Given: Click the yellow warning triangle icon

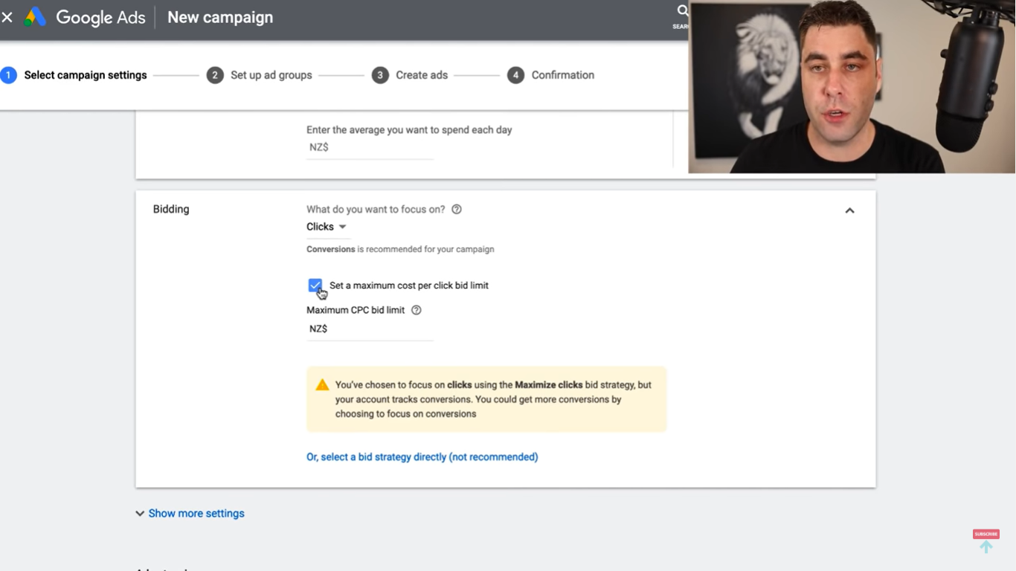Looking at the screenshot, I should (322, 385).
